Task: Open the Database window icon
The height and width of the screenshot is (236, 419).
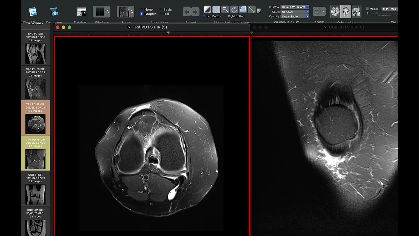Action: [x=81, y=12]
